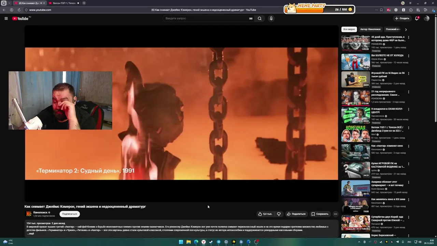Go back with browser back arrow
437x246 pixels.
[x=4, y=10]
